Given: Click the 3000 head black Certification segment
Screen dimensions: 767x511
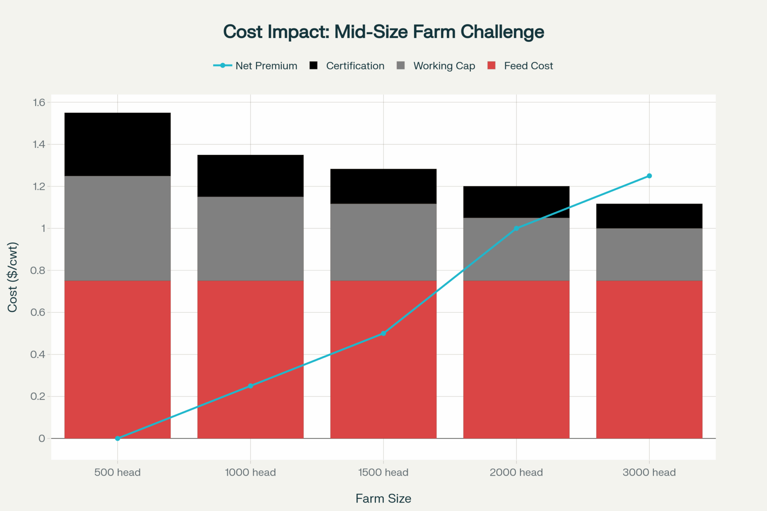Looking at the screenshot, I should pyautogui.click(x=649, y=216).
